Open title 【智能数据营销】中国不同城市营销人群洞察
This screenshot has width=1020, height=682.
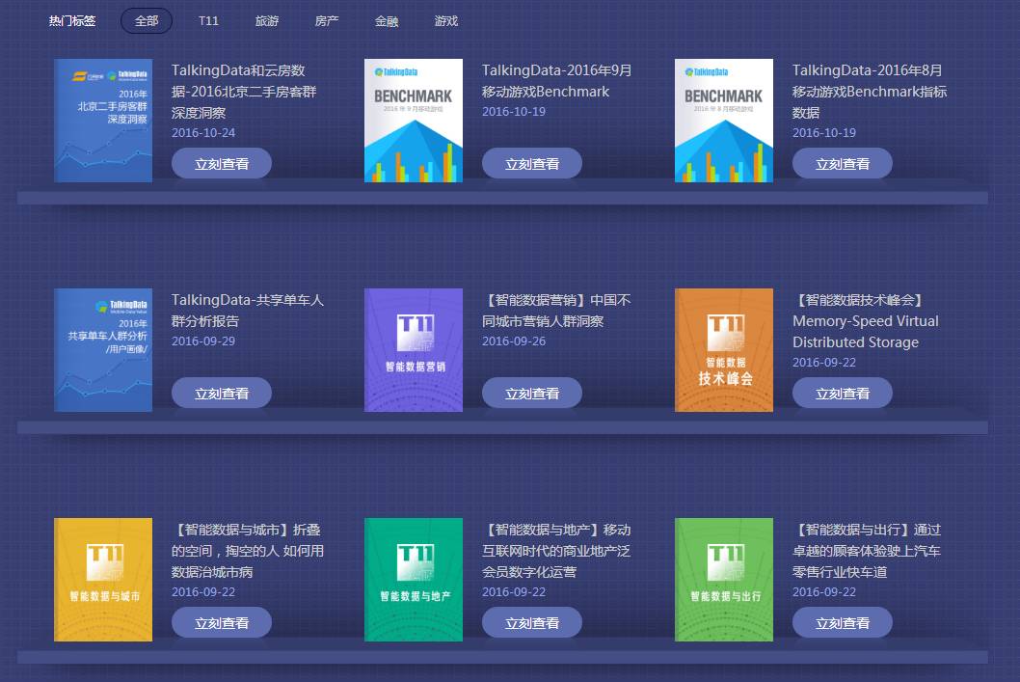tap(556, 311)
